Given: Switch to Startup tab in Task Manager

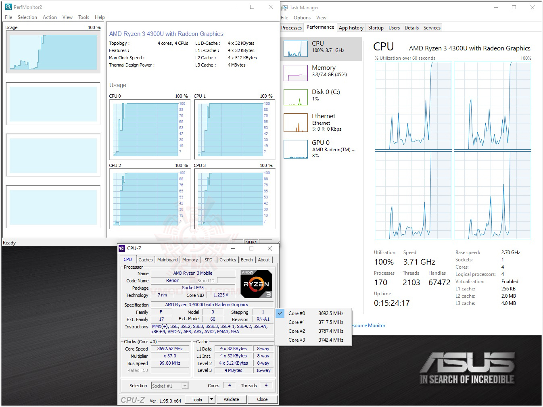Looking at the screenshot, I should click(376, 28).
